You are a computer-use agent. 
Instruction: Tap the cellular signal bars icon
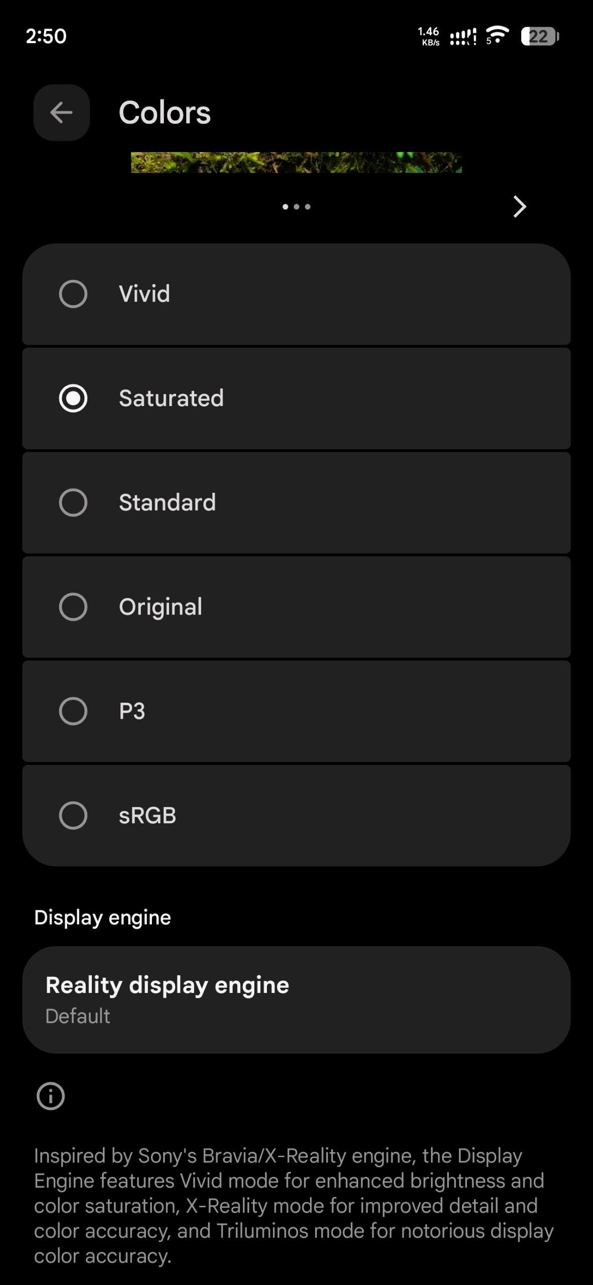463,37
